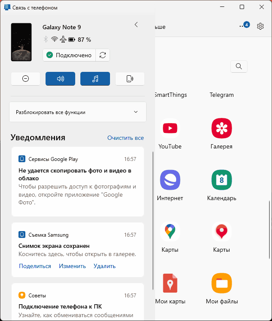The width and height of the screenshot is (272, 321).
Task: Toggle phone sound volume button
Action: (x=60, y=79)
